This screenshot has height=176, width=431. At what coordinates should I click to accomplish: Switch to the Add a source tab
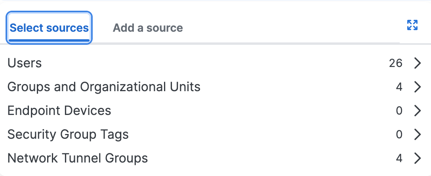tap(148, 28)
